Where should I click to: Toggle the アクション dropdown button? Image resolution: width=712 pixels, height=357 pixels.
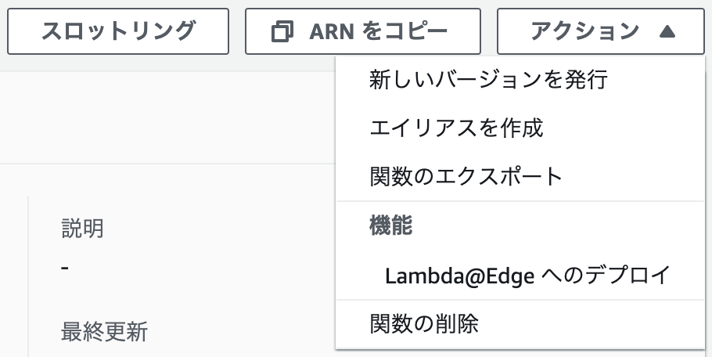point(601,31)
